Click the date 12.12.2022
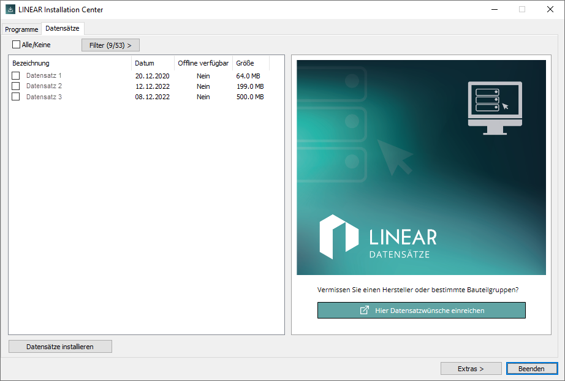565x381 pixels. (x=153, y=86)
